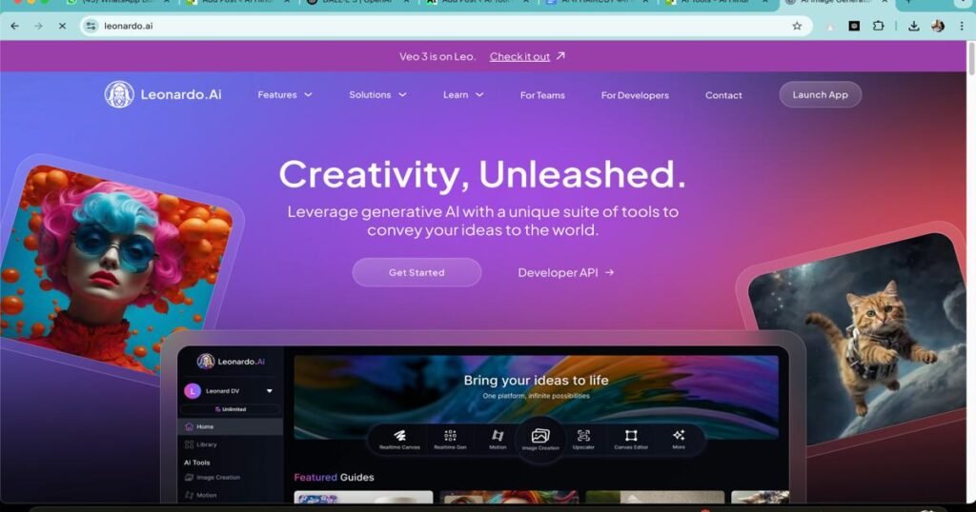Expand the Features dropdown menu
This screenshot has height=512, width=976.
click(x=284, y=95)
